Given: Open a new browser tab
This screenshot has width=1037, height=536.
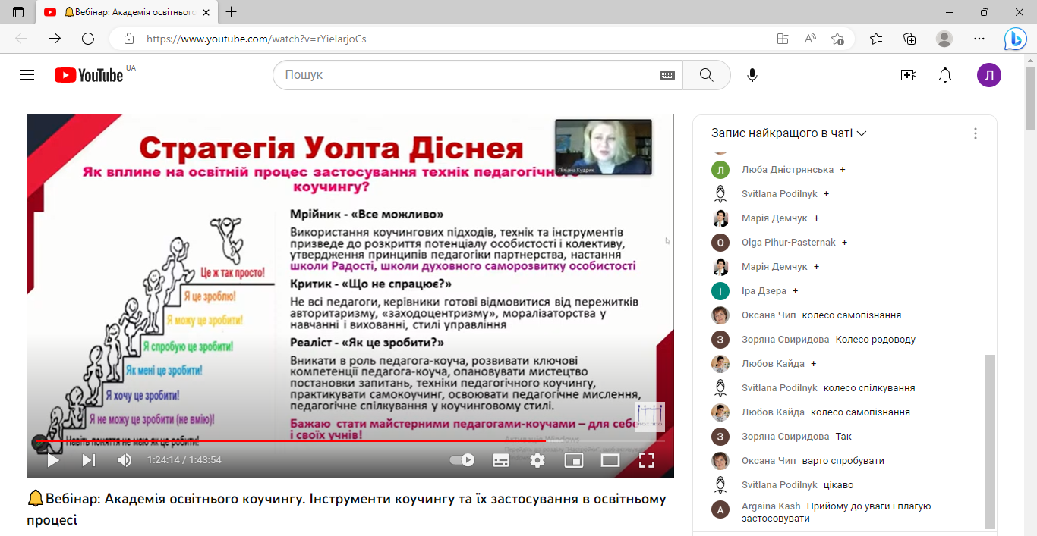Looking at the screenshot, I should tap(232, 12).
